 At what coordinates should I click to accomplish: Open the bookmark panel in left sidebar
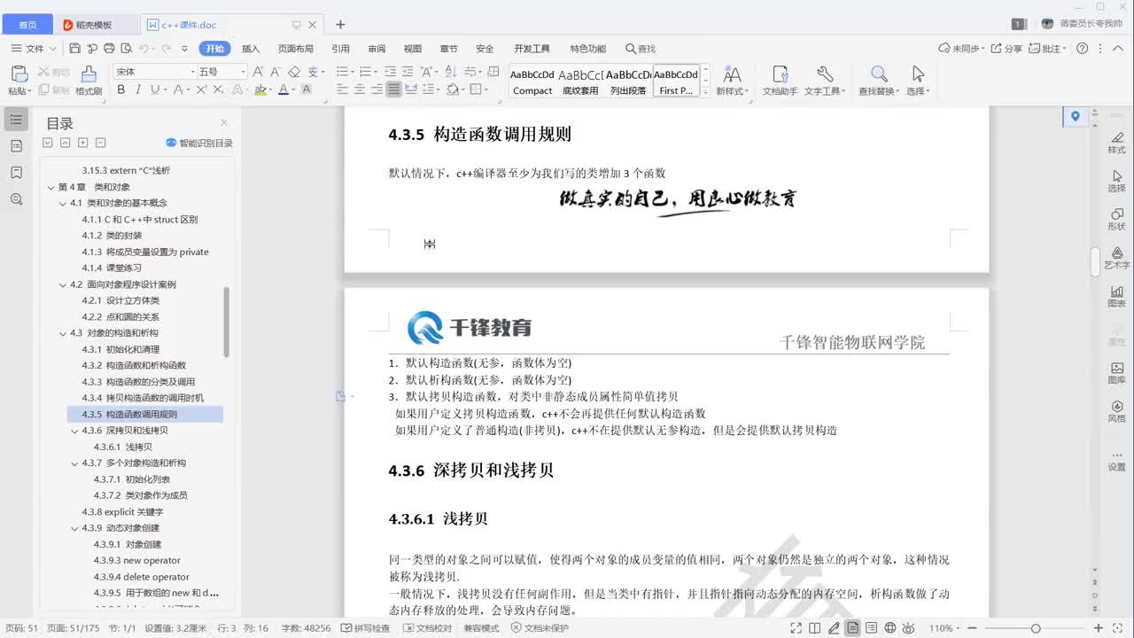[x=16, y=172]
